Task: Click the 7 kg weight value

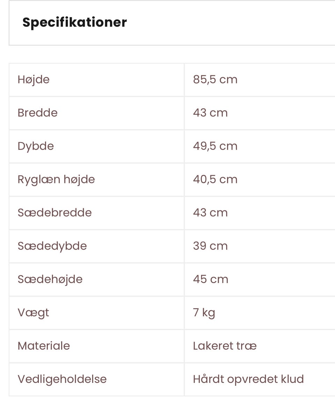Action: 204,312
